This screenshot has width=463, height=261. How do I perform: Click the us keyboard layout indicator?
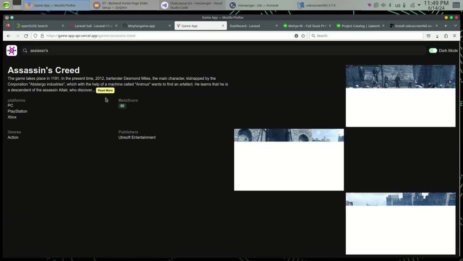pos(398,5)
